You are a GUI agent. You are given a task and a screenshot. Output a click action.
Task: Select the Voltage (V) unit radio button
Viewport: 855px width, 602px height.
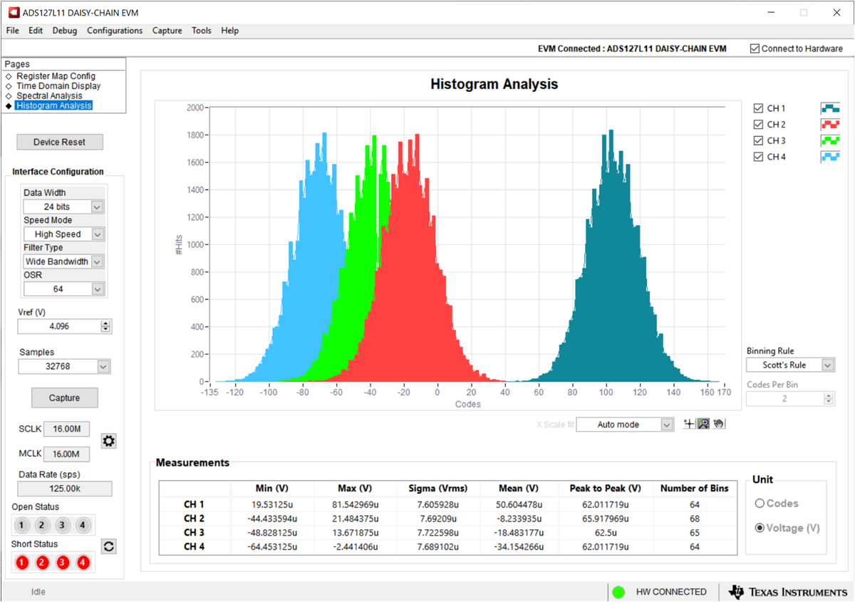point(760,528)
